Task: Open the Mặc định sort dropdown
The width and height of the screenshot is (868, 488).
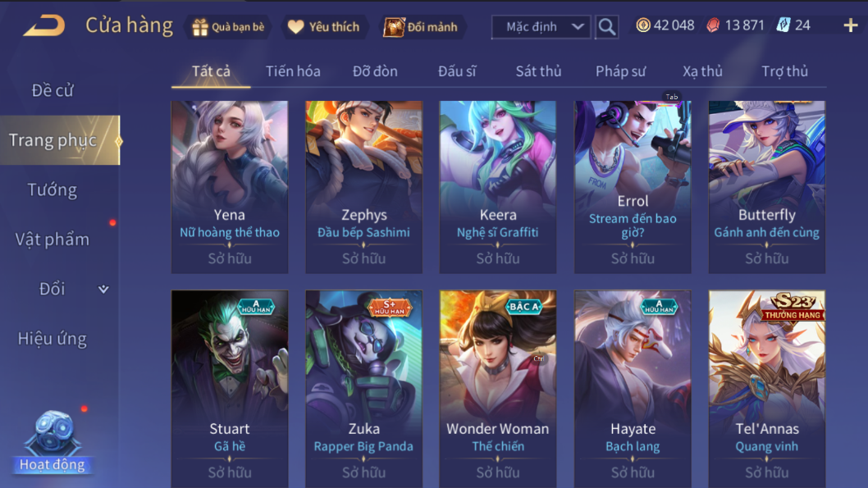Action: [541, 26]
